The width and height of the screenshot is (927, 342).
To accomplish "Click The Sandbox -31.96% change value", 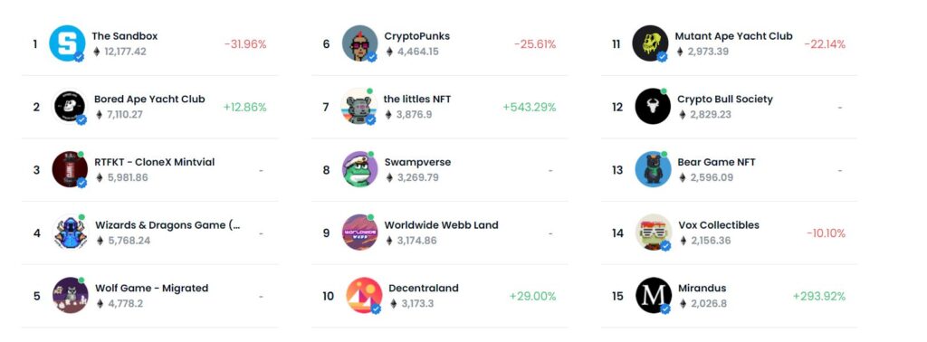I will (244, 43).
